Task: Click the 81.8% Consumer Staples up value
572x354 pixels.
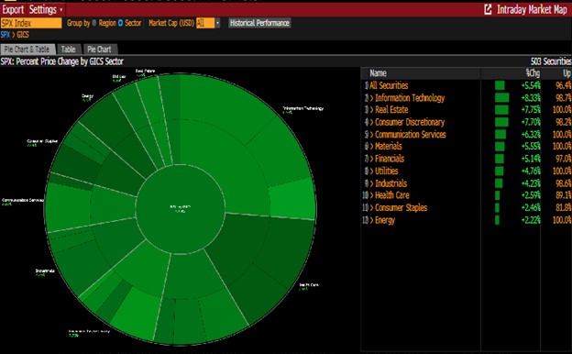Action: click(563, 207)
